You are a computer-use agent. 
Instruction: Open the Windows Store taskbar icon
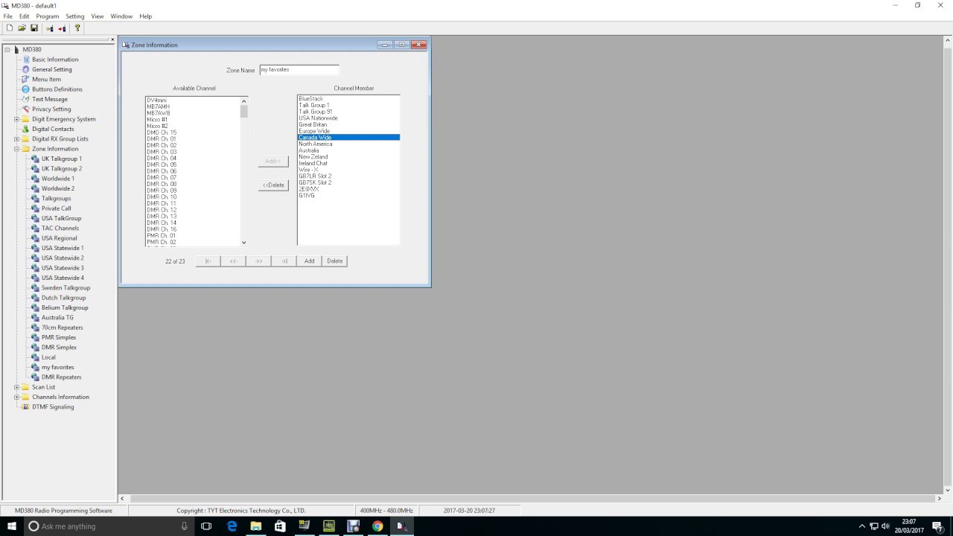click(280, 526)
